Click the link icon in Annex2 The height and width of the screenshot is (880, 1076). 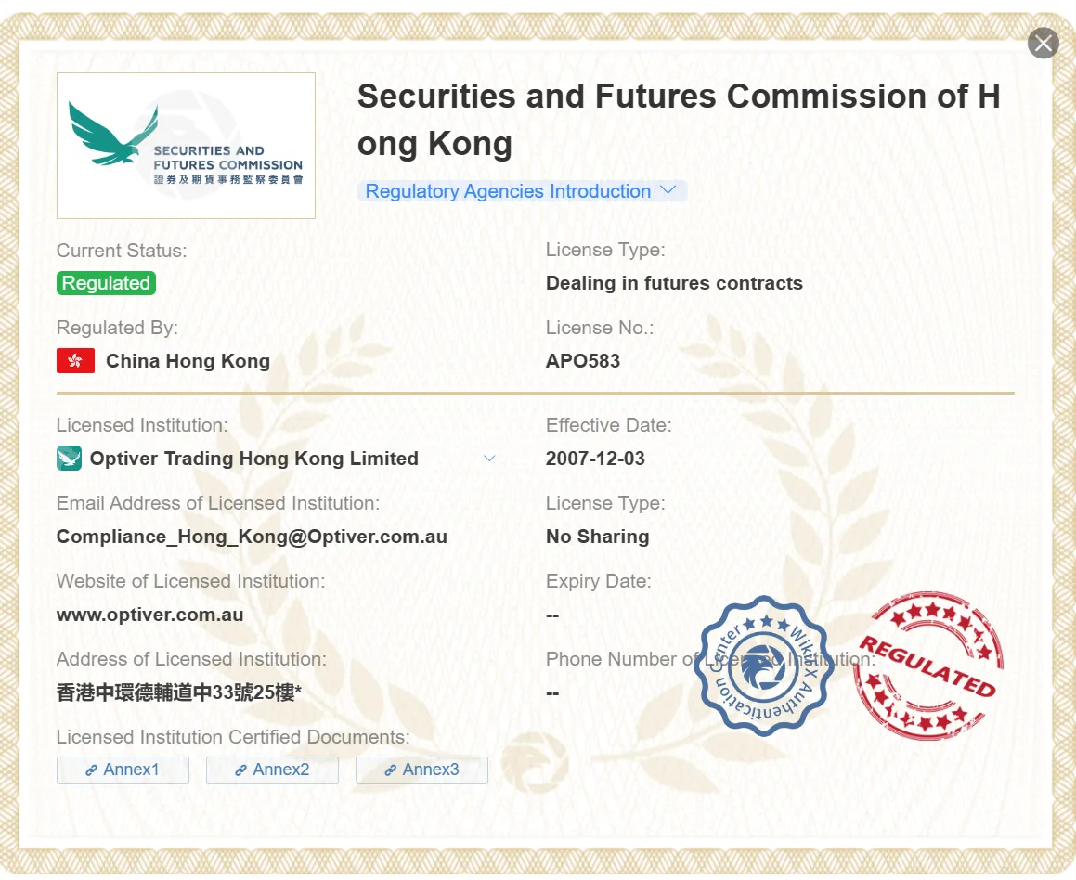pyautogui.click(x=240, y=771)
